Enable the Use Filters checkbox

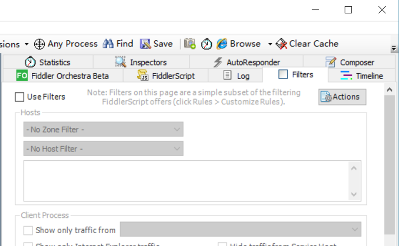[x=20, y=97]
